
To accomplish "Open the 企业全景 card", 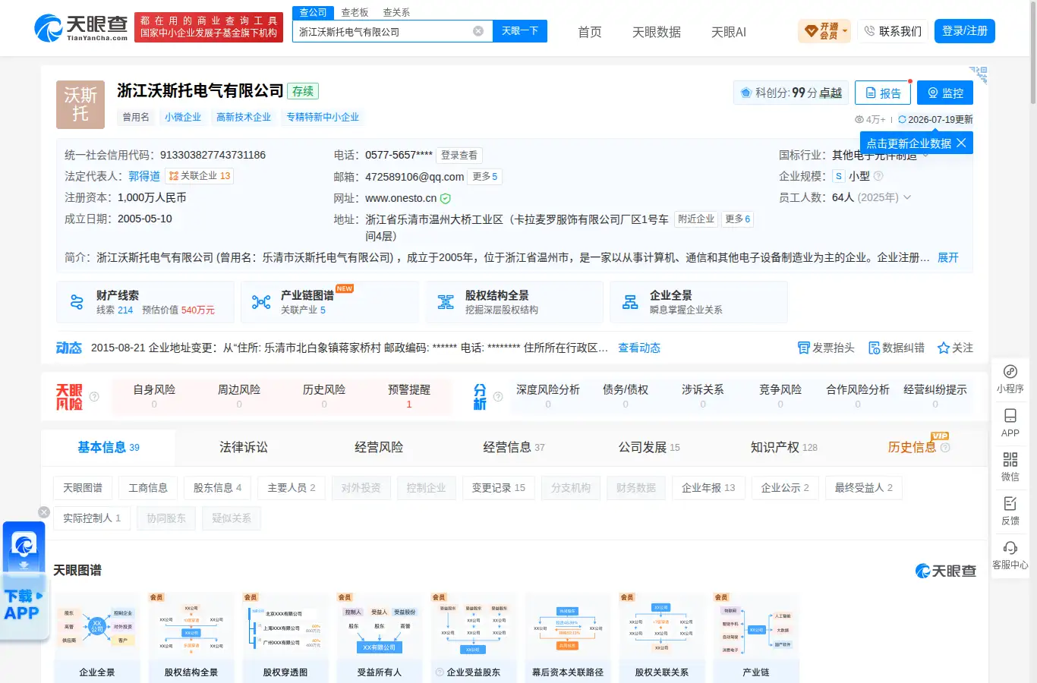I will (x=698, y=302).
